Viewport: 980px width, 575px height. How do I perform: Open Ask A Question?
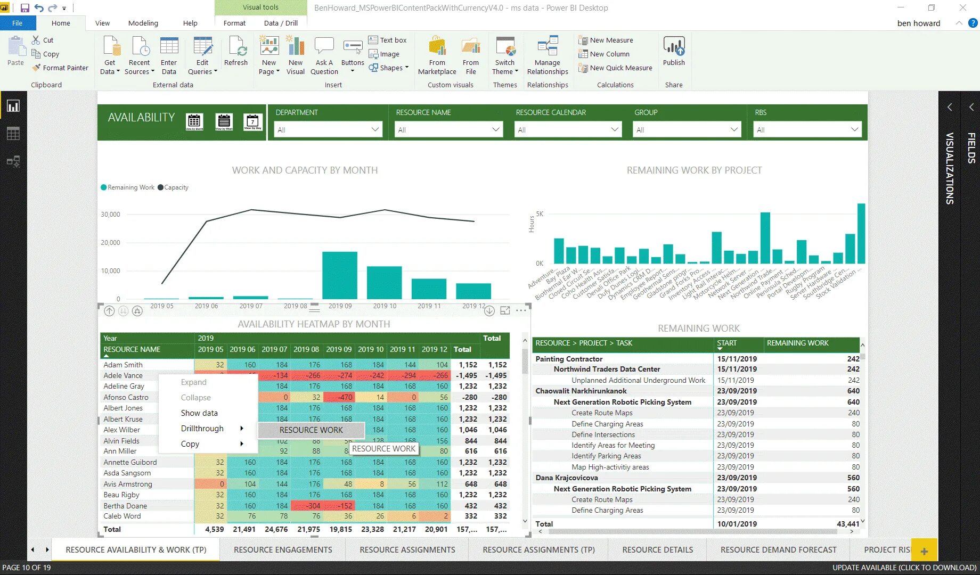tap(324, 56)
